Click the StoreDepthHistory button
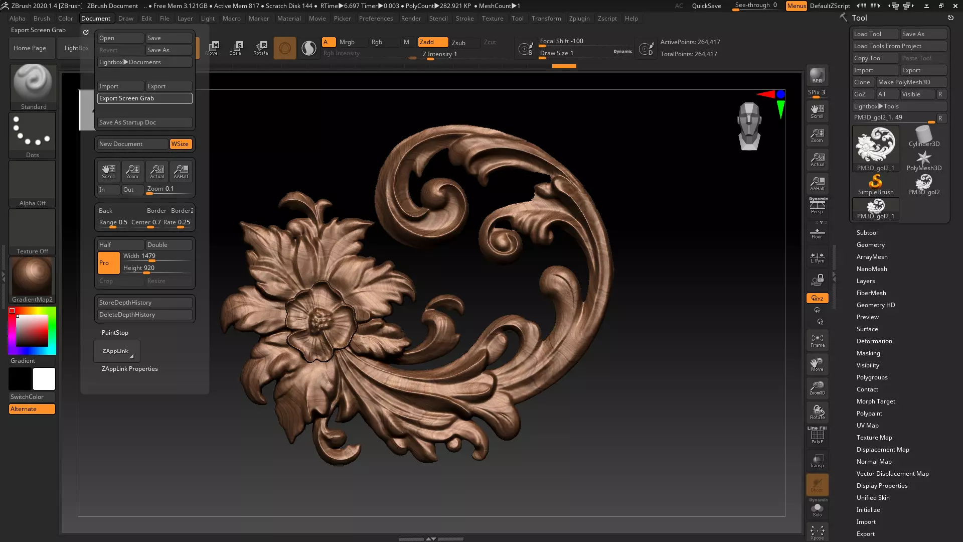Viewport: 963px width, 542px height. tap(144, 303)
